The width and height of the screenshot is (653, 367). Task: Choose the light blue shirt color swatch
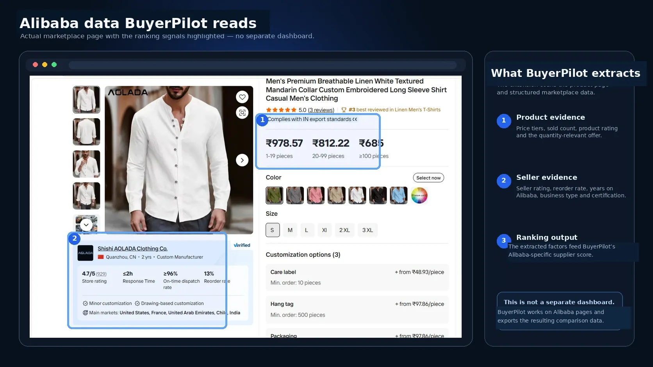(x=398, y=195)
